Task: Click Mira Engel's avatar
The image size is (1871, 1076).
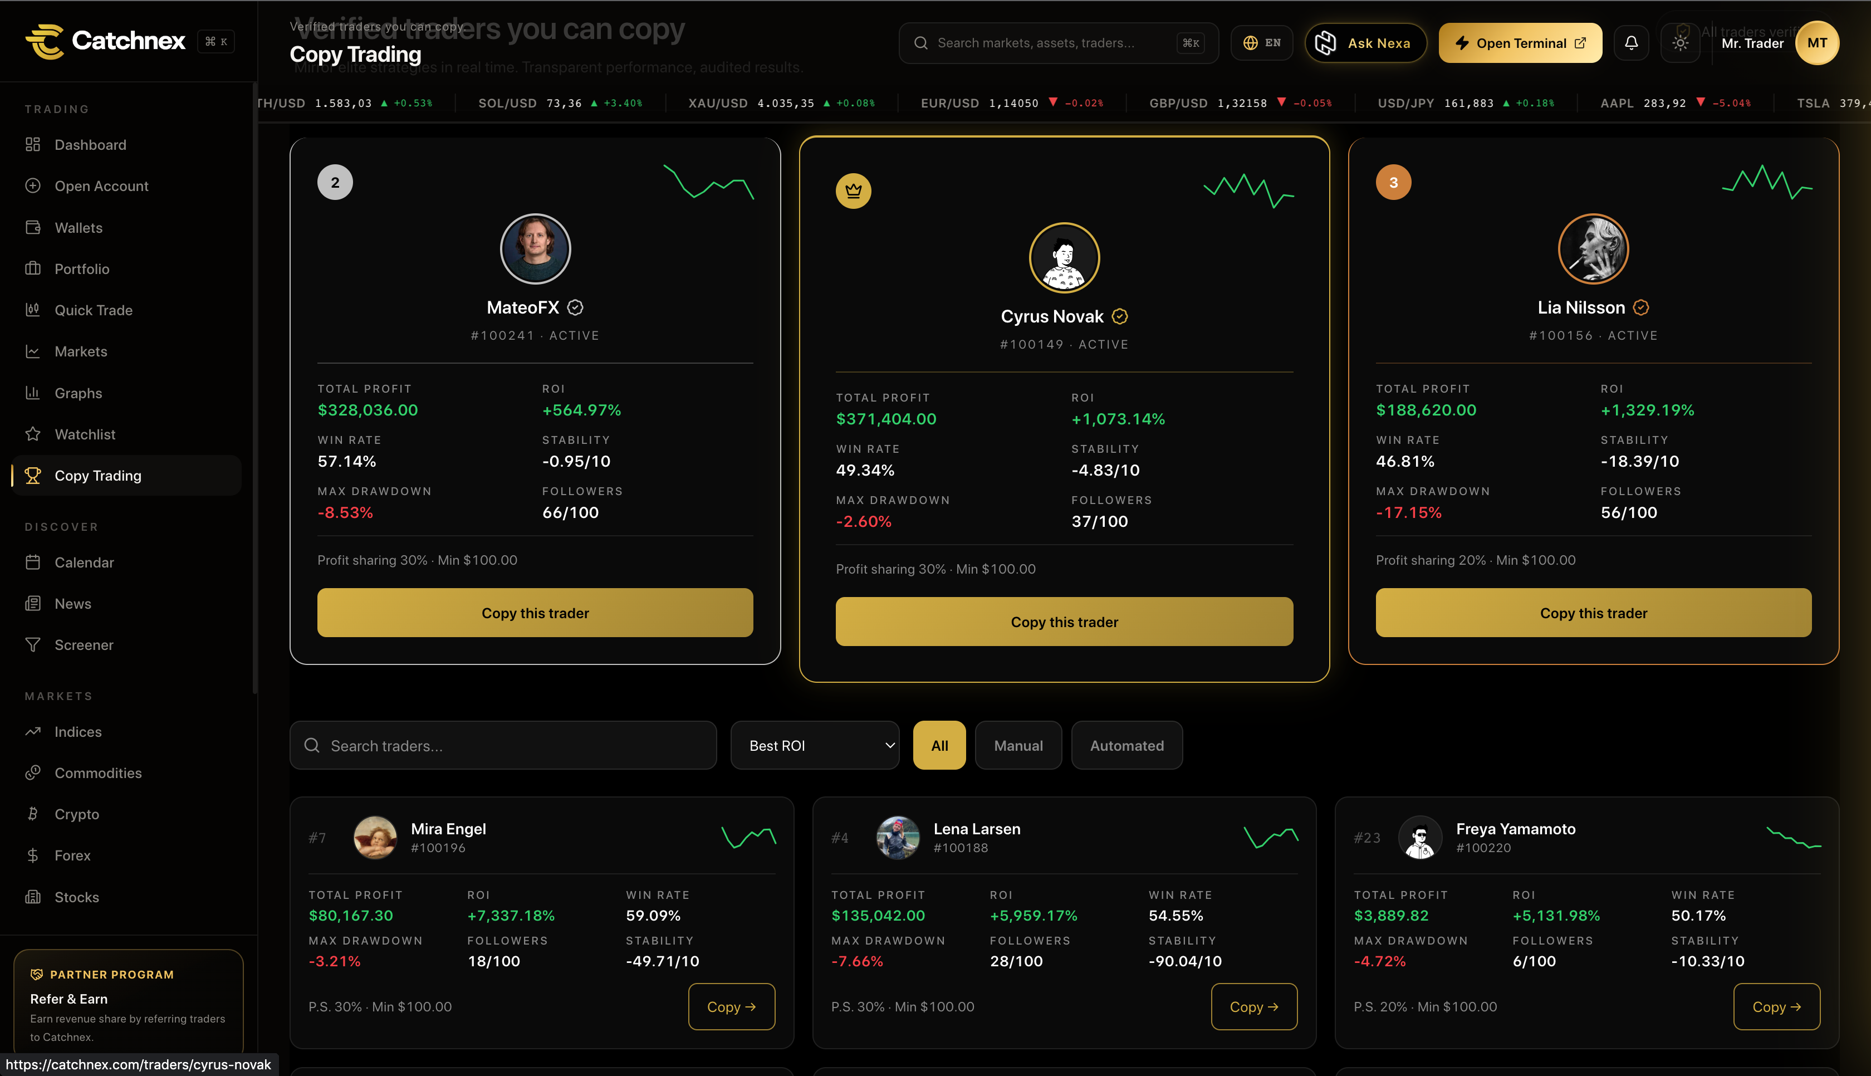Action: point(375,837)
